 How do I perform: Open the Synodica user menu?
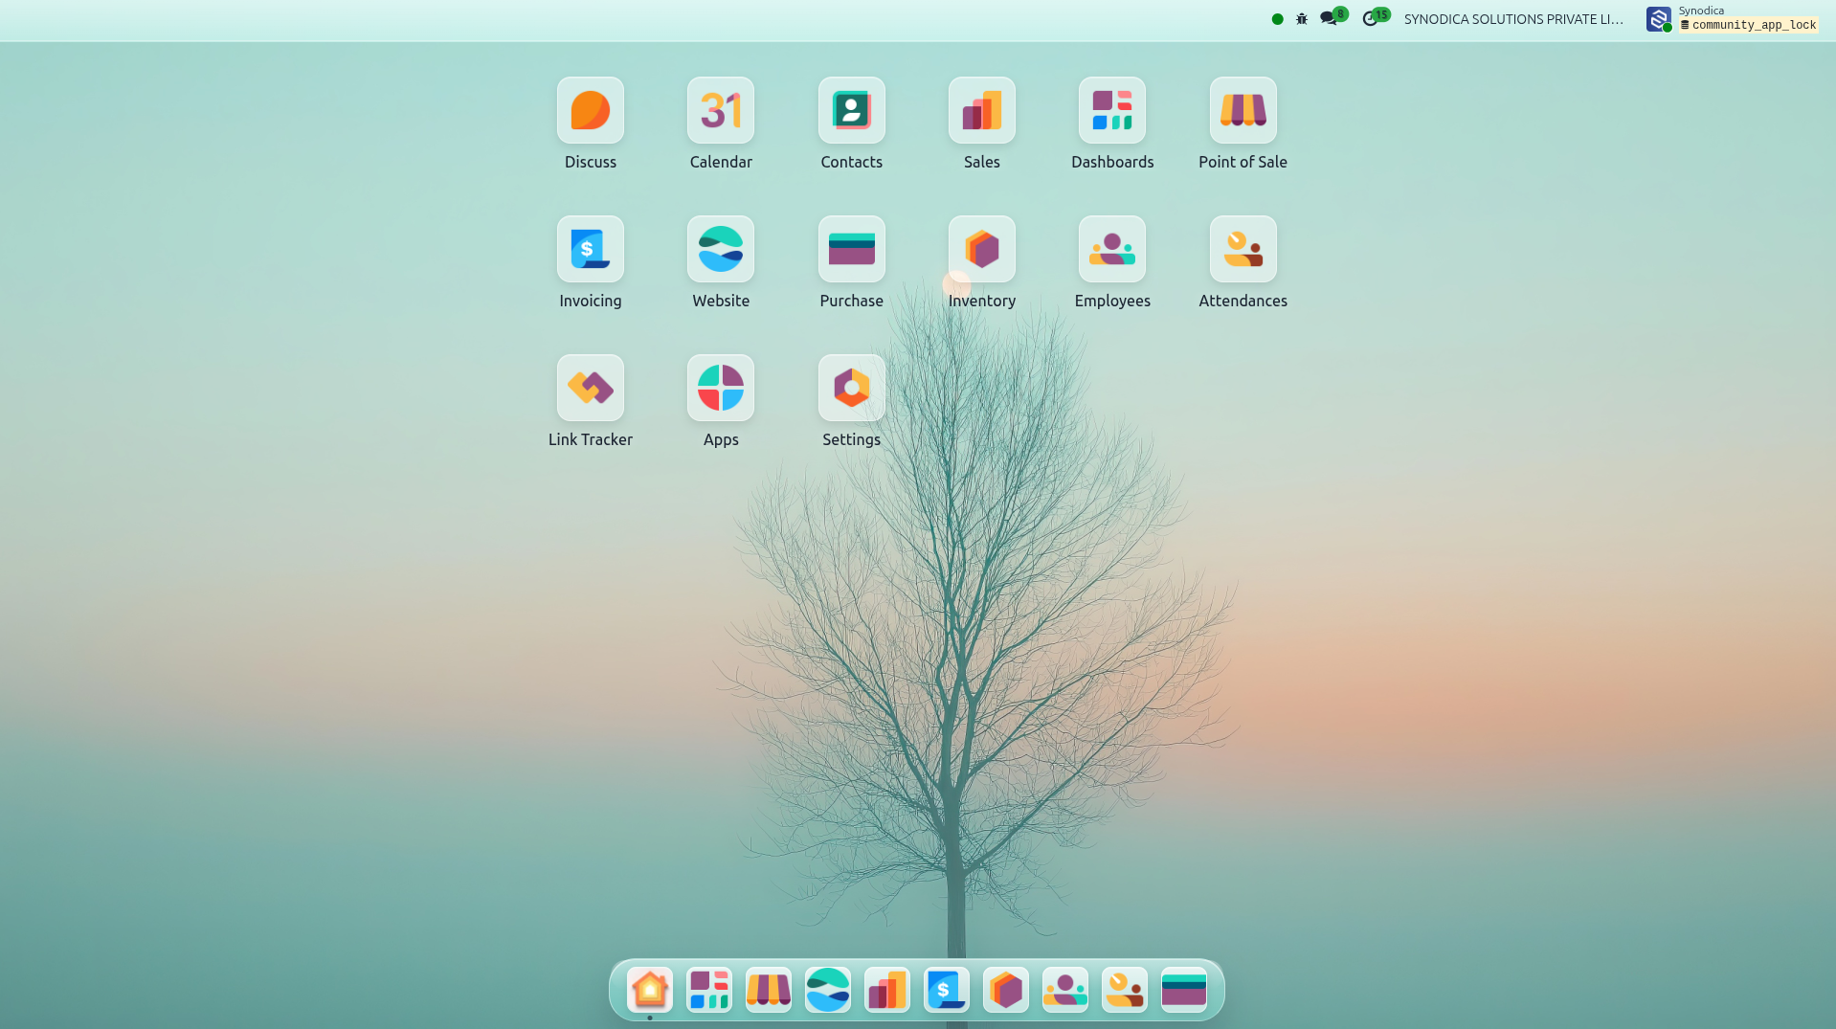click(1732, 19)
